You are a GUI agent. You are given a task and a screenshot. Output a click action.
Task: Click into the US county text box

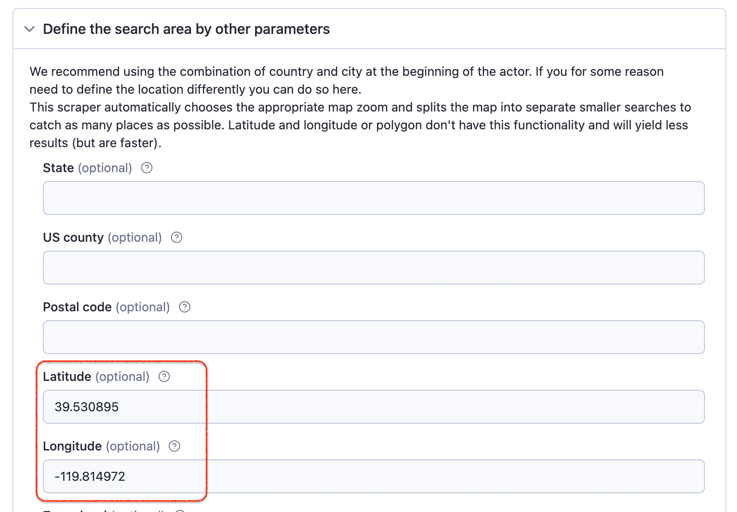tap(374, 268)
